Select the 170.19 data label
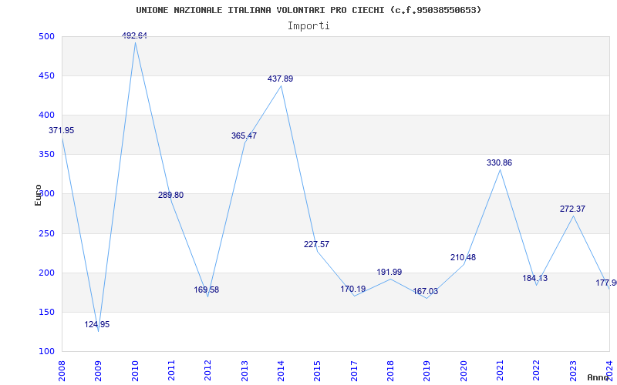The width and height of the screenshot is (617, 385). (353, 290)
